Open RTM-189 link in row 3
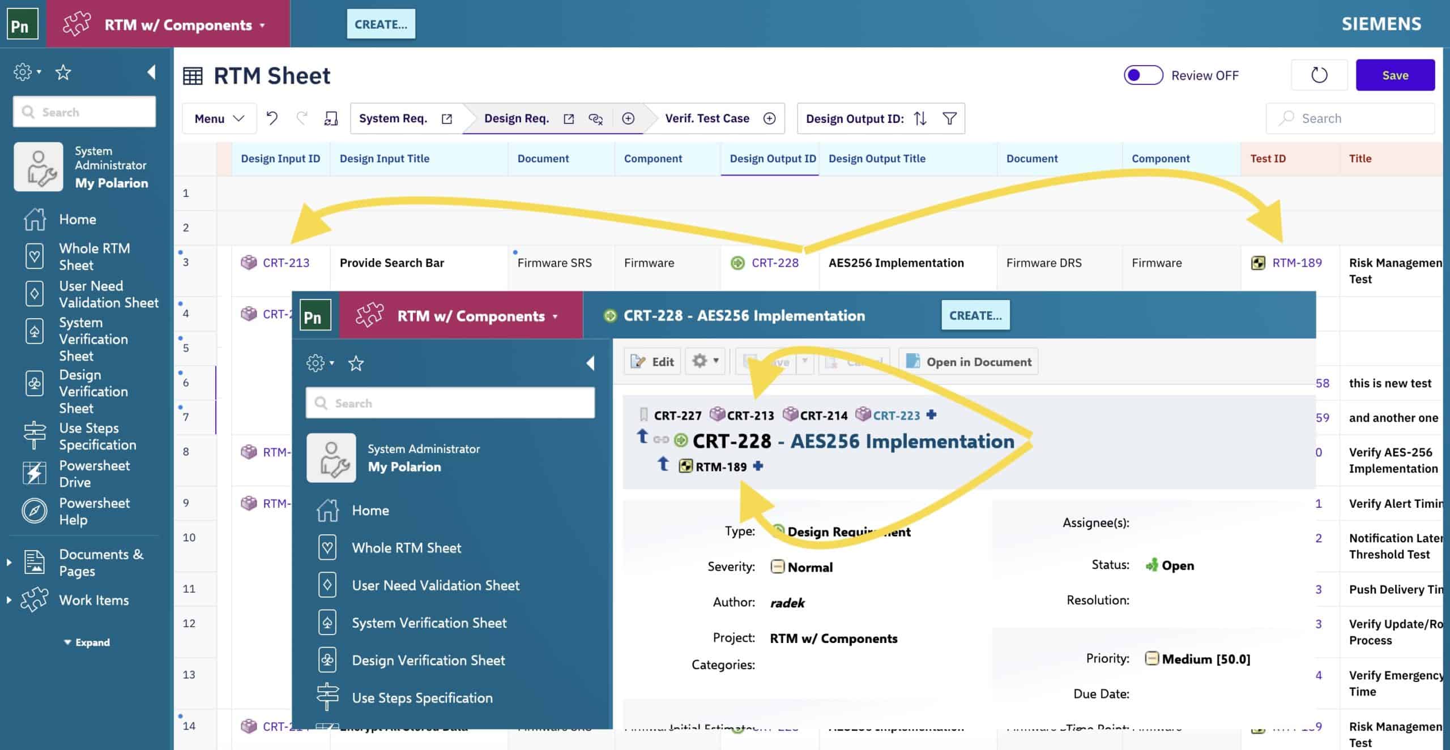 [1297, 263]
